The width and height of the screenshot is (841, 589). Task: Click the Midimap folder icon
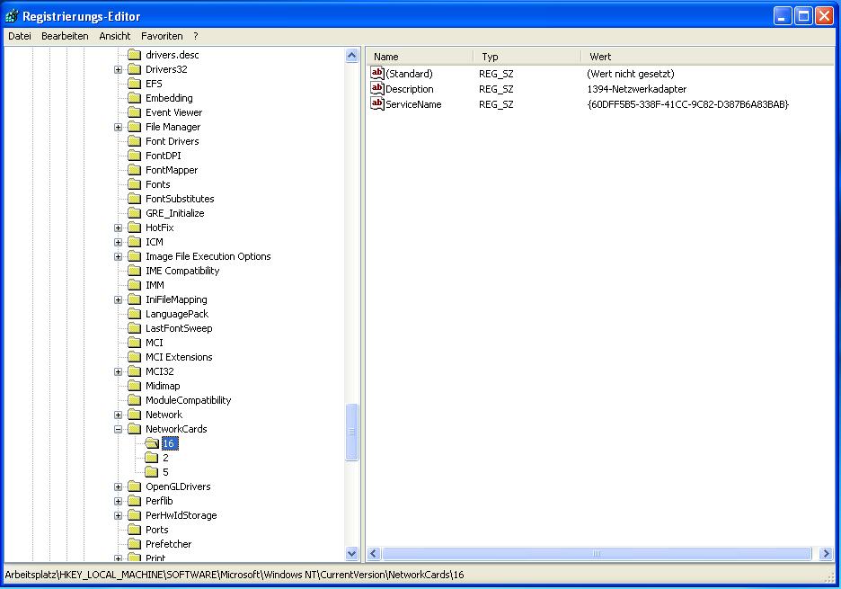pyautogui.click(x=134, y=386)
